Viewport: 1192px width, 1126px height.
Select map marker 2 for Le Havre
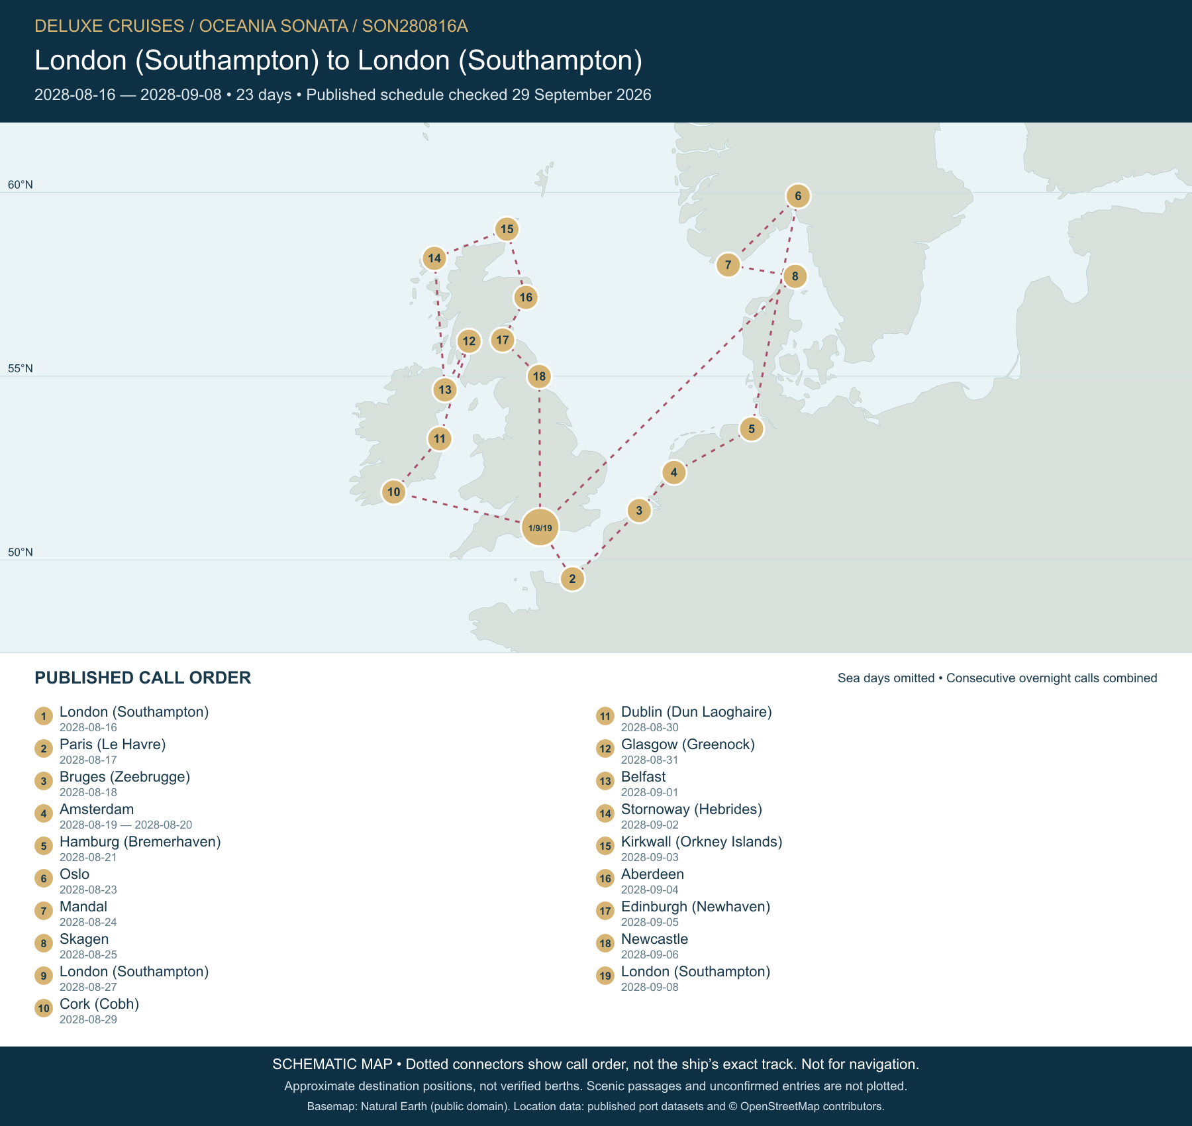point(572,579)
